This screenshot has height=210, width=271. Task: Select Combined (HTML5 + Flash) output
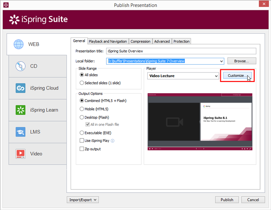pos(82,100)
